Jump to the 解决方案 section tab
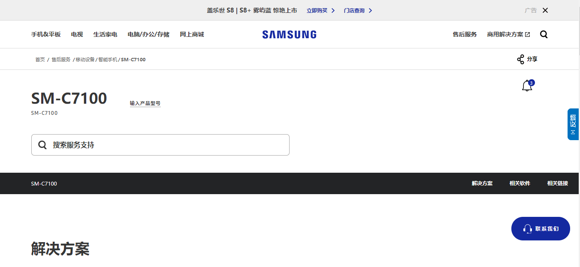 click(x=482, y=183)
